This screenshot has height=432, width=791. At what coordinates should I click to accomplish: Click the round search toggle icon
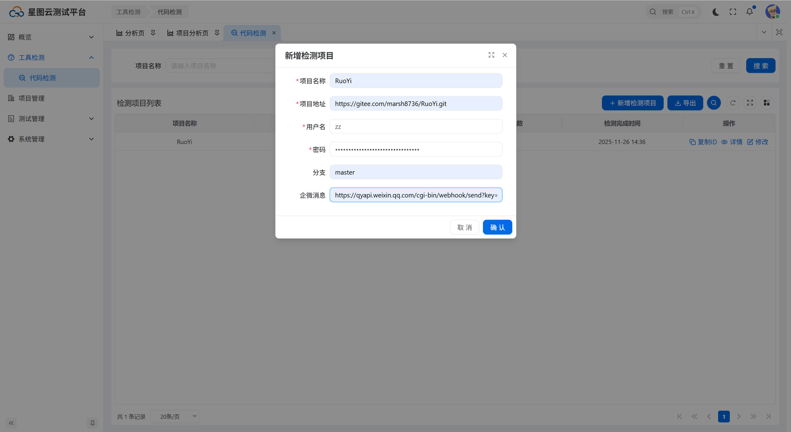(x=714, y=103)
